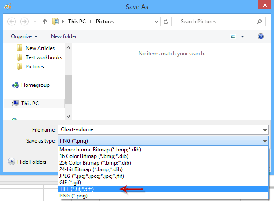Expand the File name history dropdown

click(264, 130)
